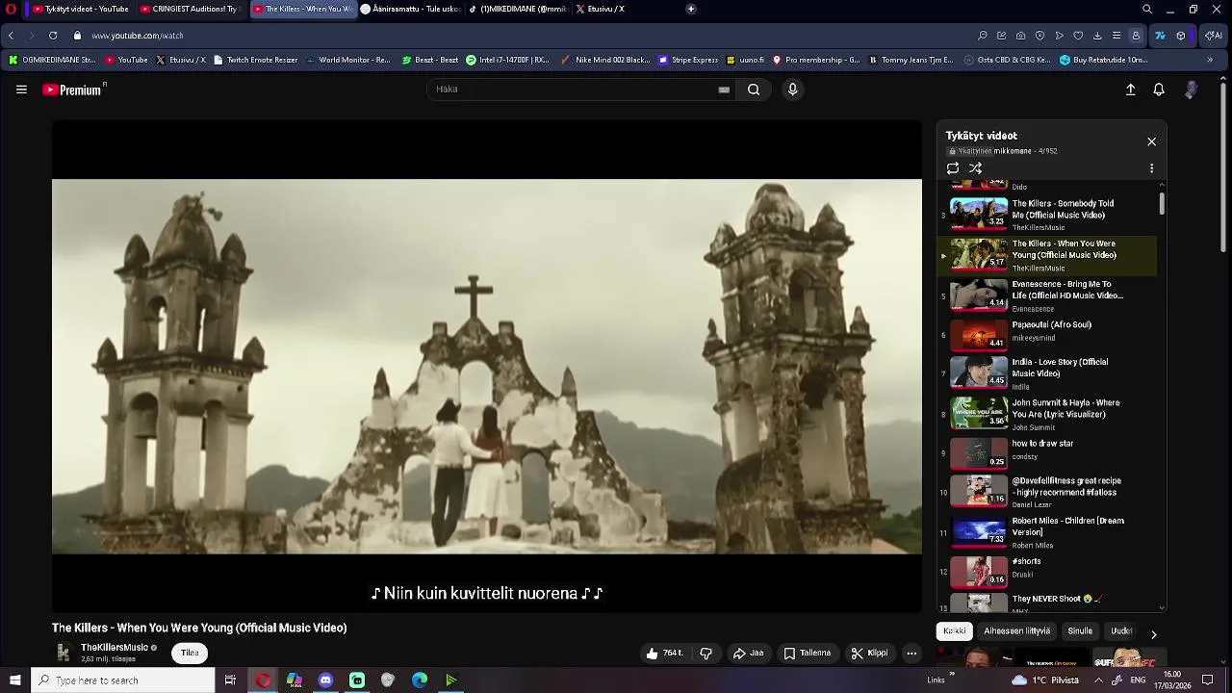
Task: Open browser downloads icon
Action: 1097,36
